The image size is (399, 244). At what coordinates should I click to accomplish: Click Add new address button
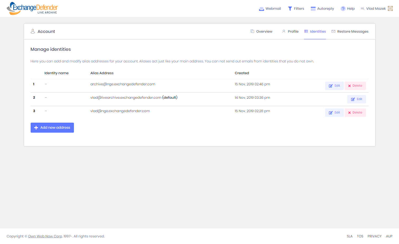[x=52, y=128]
